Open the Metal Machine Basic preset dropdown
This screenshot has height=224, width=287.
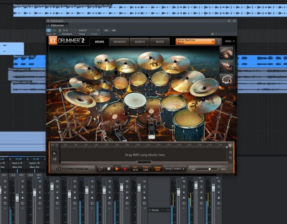coord(195,41)
